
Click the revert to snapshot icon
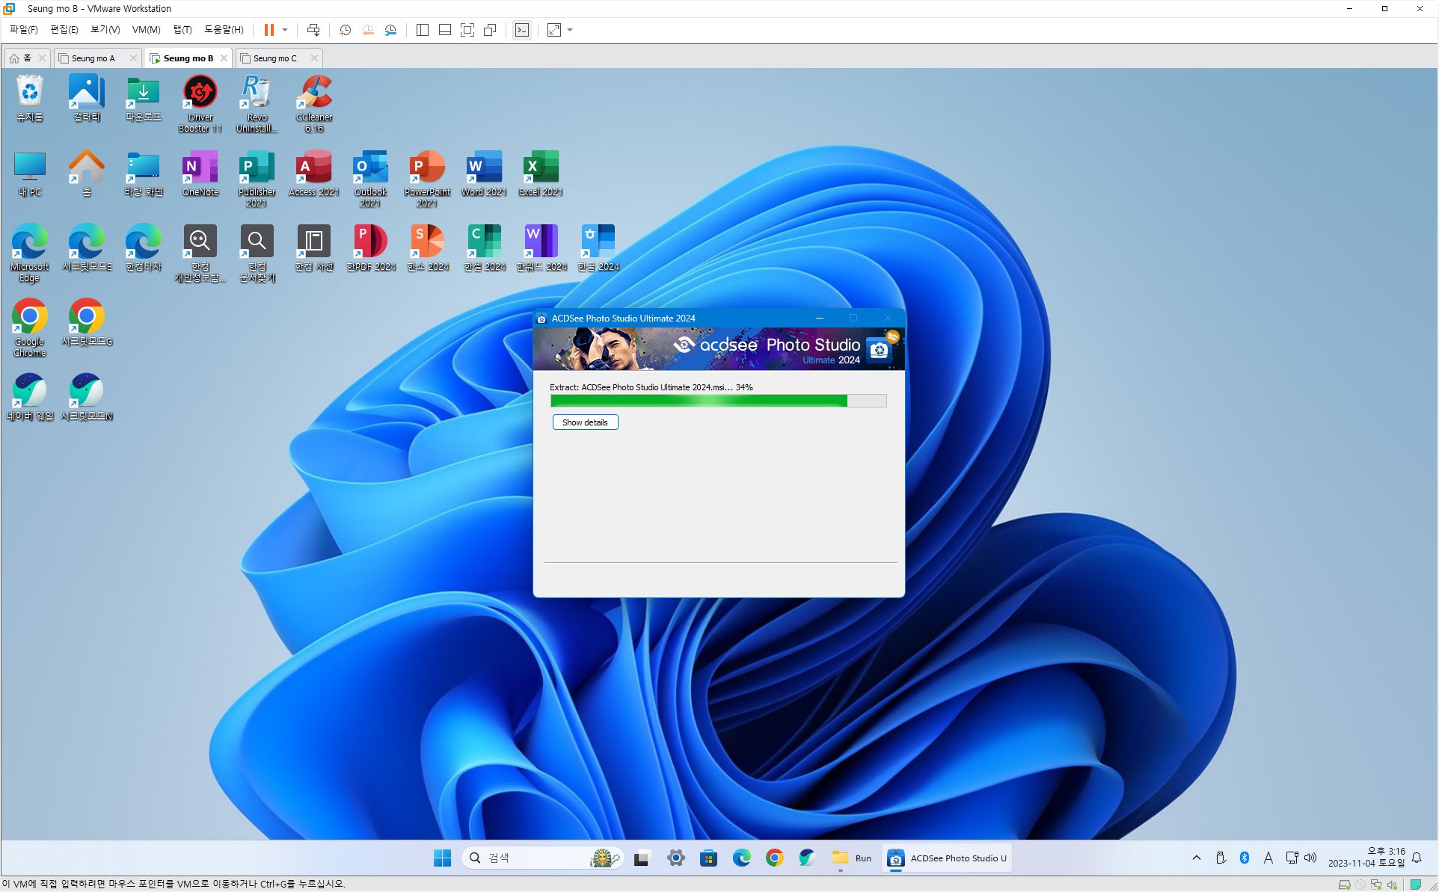[x=368, y=30]
